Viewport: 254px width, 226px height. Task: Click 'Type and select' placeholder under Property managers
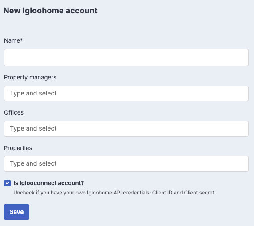[x=33, y=94]
